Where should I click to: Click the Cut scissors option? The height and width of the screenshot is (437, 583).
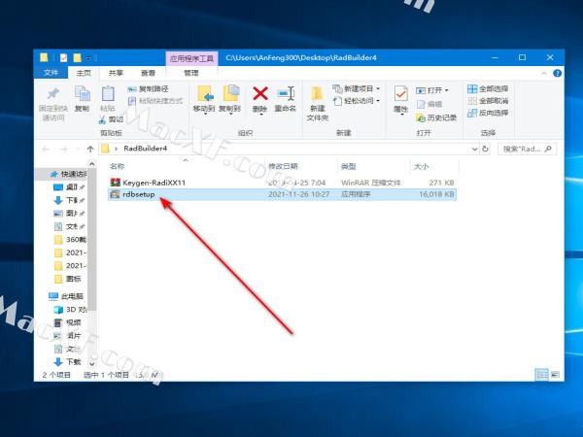111,119
